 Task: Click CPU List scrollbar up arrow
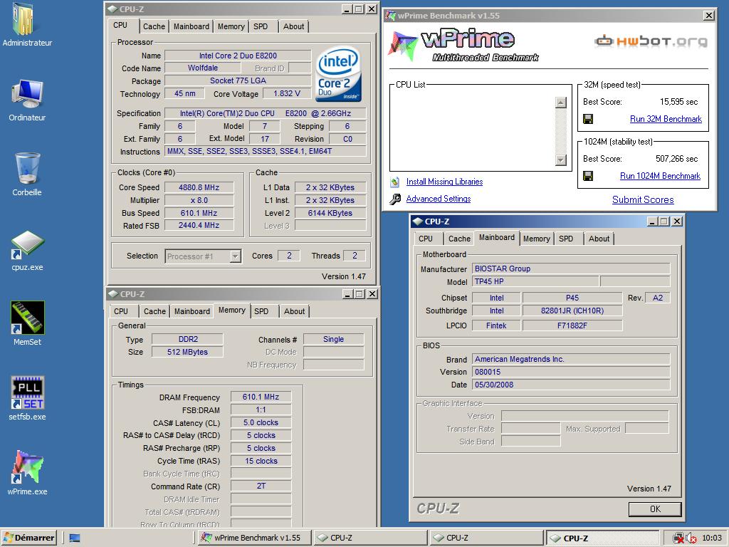click(x=561, y=103)
